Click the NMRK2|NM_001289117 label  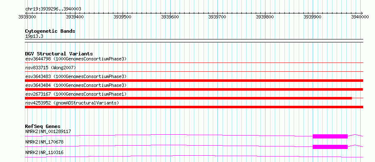tap(48, 131)
